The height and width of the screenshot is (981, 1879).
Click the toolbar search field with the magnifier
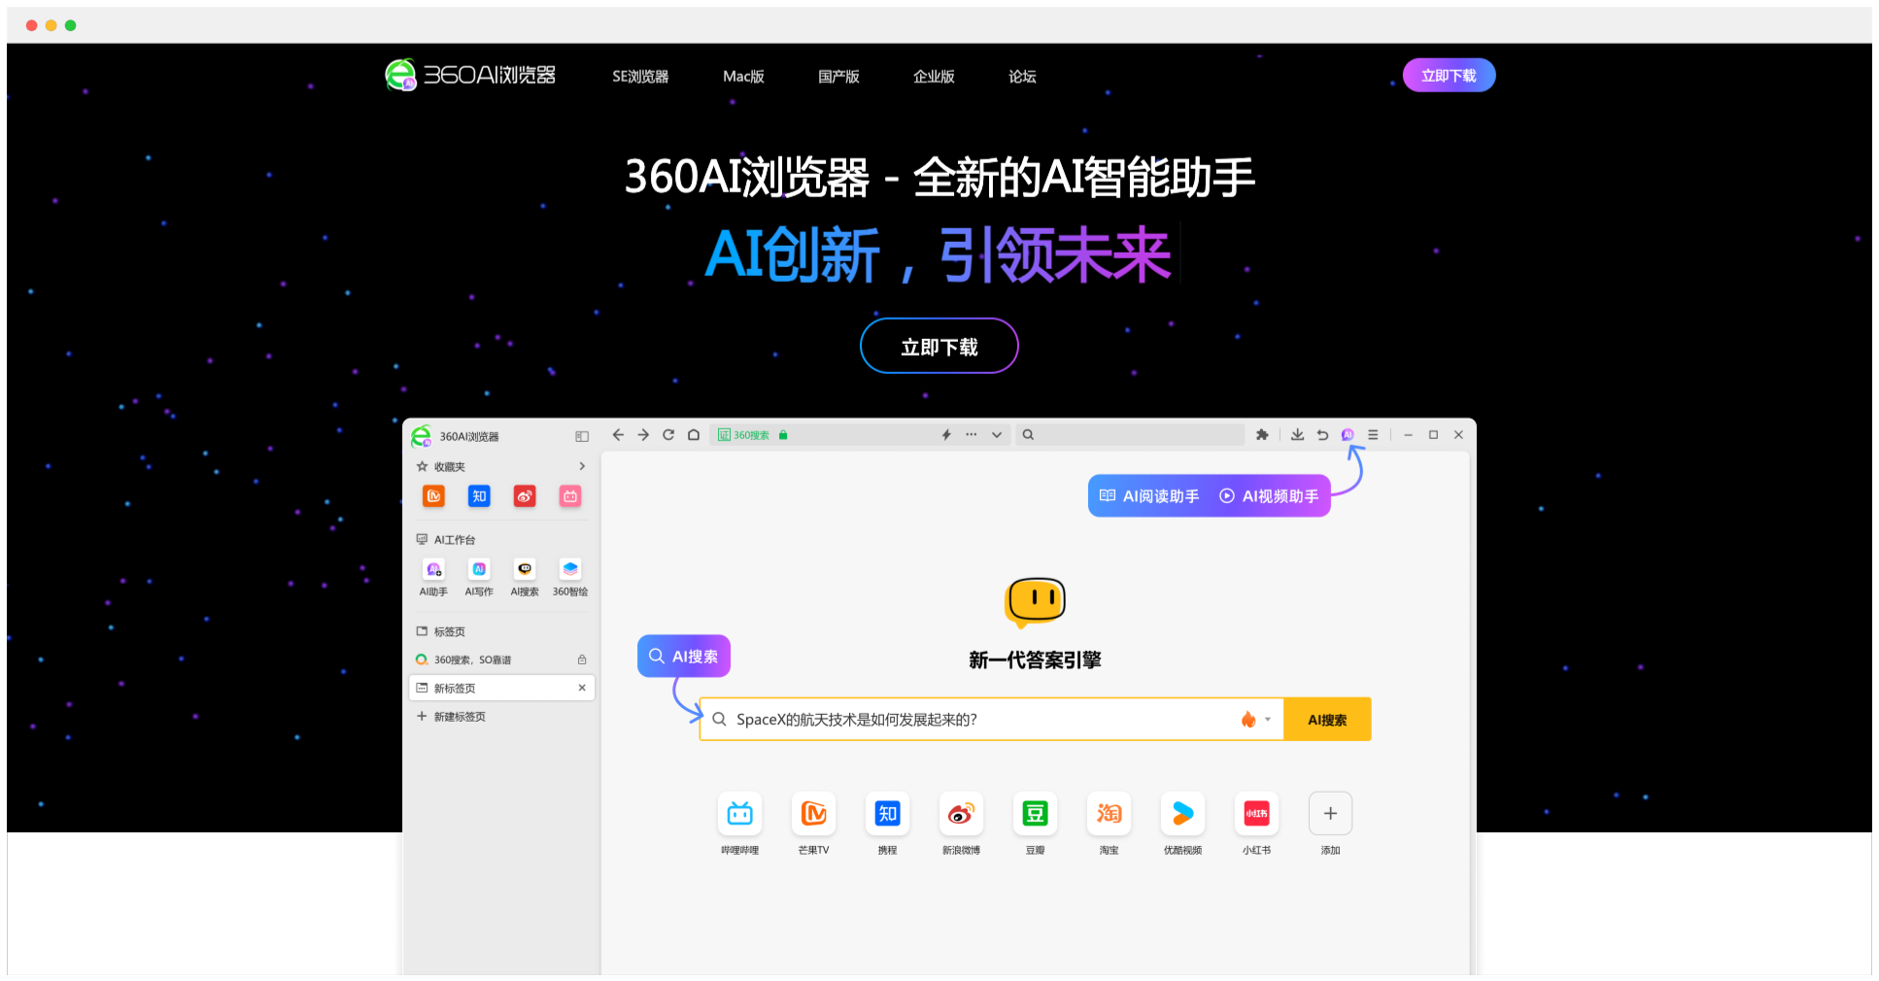coord(1130,435)
